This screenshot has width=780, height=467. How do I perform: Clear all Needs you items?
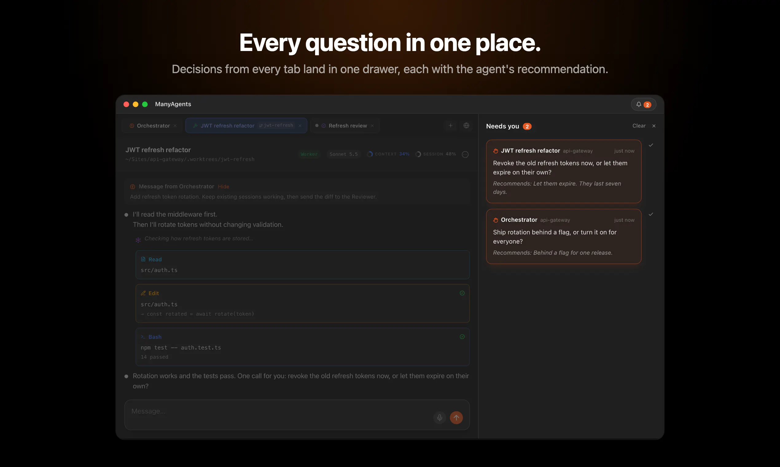(x=639, y=126)
